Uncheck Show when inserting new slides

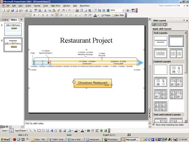[153, 125]
